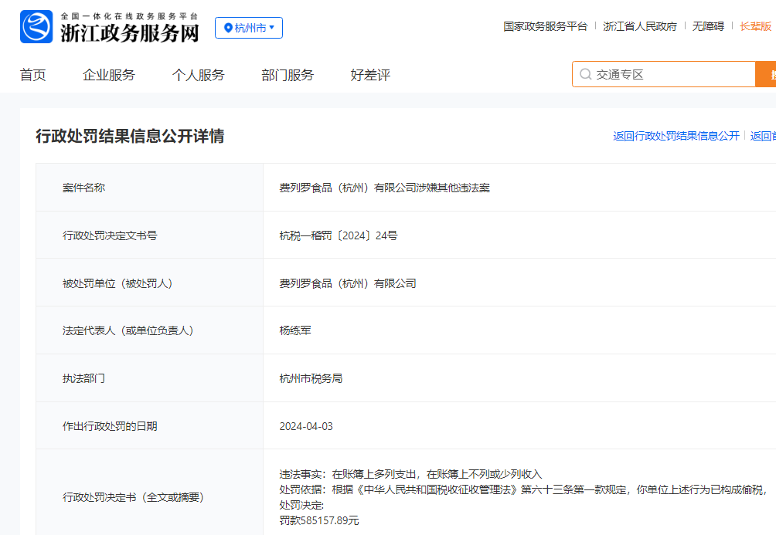
Task: Open the 首页 navigation item
Action: coord(33,75)
